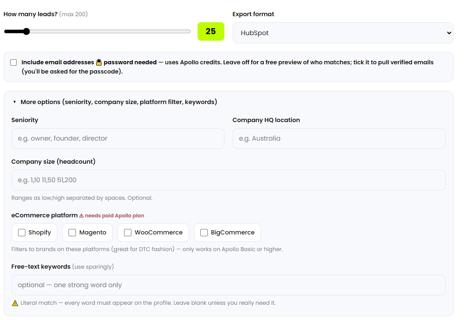465x320 pixels.
Task: Click the lock icon beside password needed
Action: [99, 62]
